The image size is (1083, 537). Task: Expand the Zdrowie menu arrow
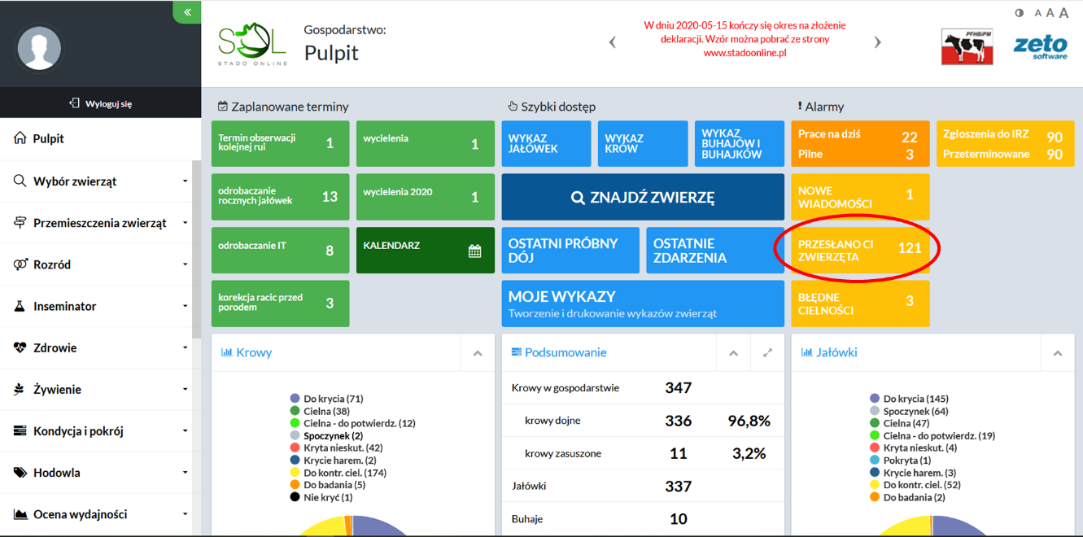tap(185, 348)
